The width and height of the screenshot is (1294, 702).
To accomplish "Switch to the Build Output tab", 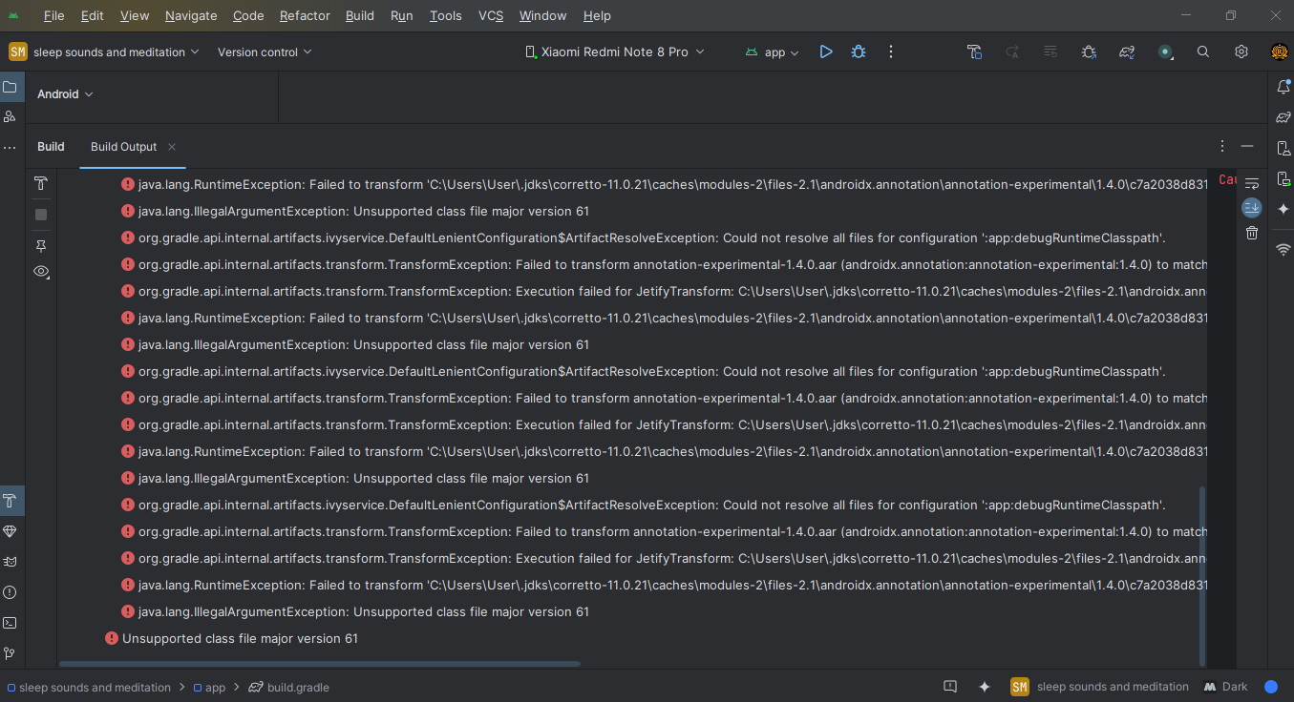I will (x=123, y=146).
